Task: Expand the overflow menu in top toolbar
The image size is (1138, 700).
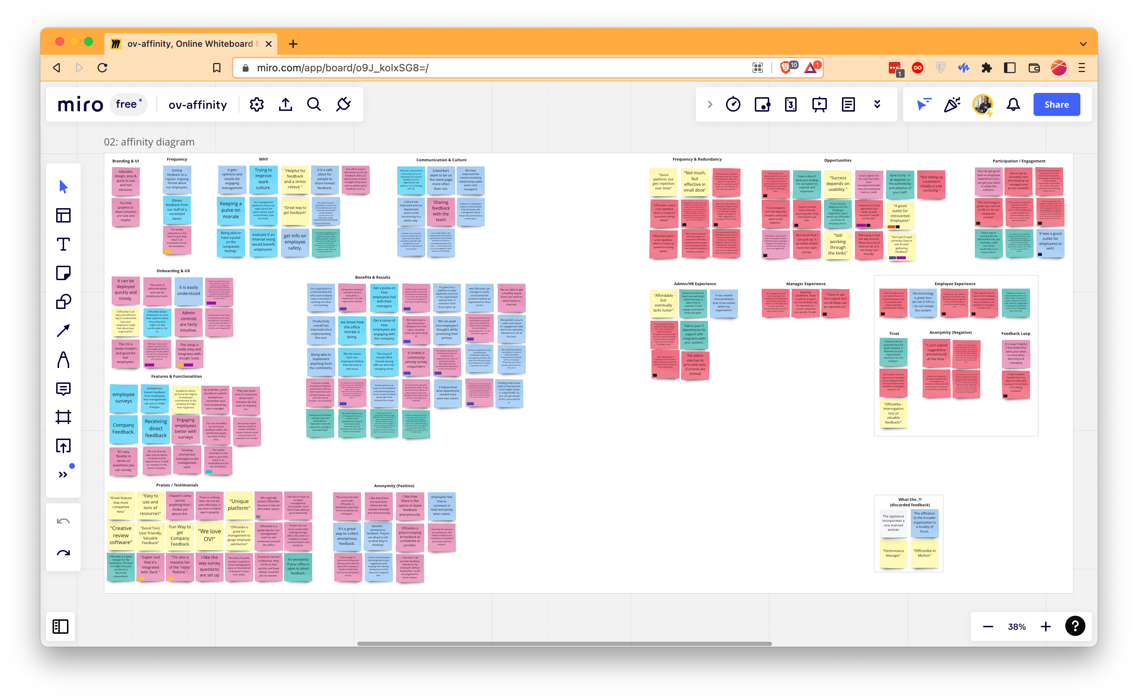Action: click(x=877, y=104)
